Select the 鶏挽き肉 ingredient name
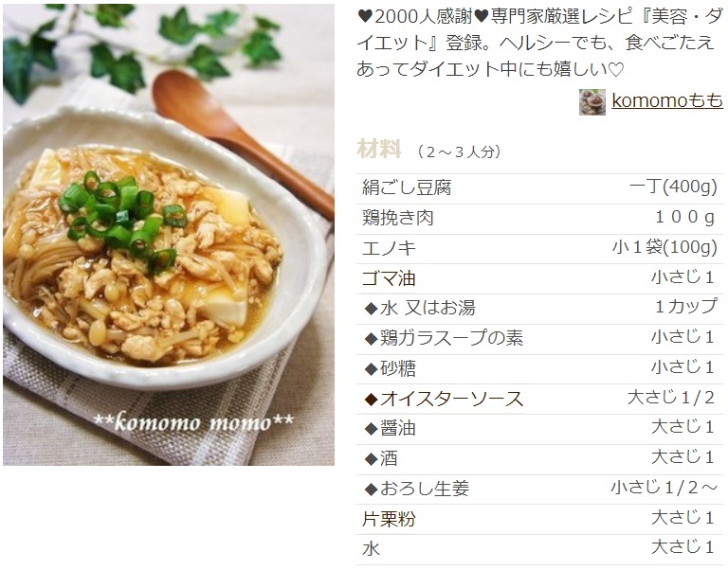 click(397, 218)
